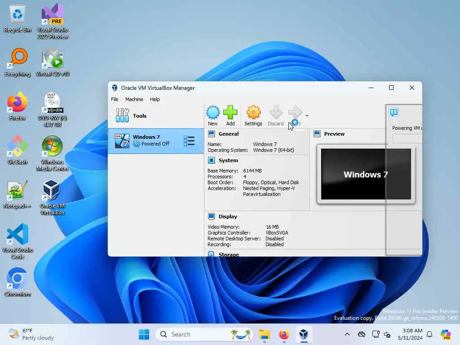
Task: Click the General section monitor icon
Action: click(212, 134)
